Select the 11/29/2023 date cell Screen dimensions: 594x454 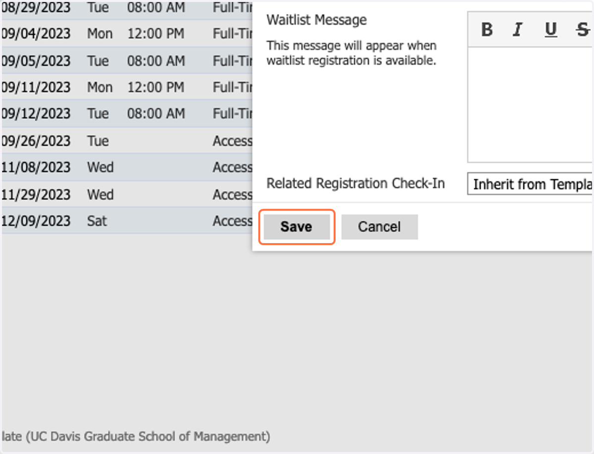[x=36, y=194]
